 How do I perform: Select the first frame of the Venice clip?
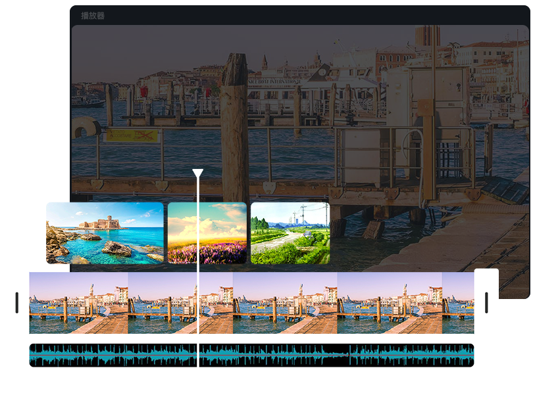(79, 304)
